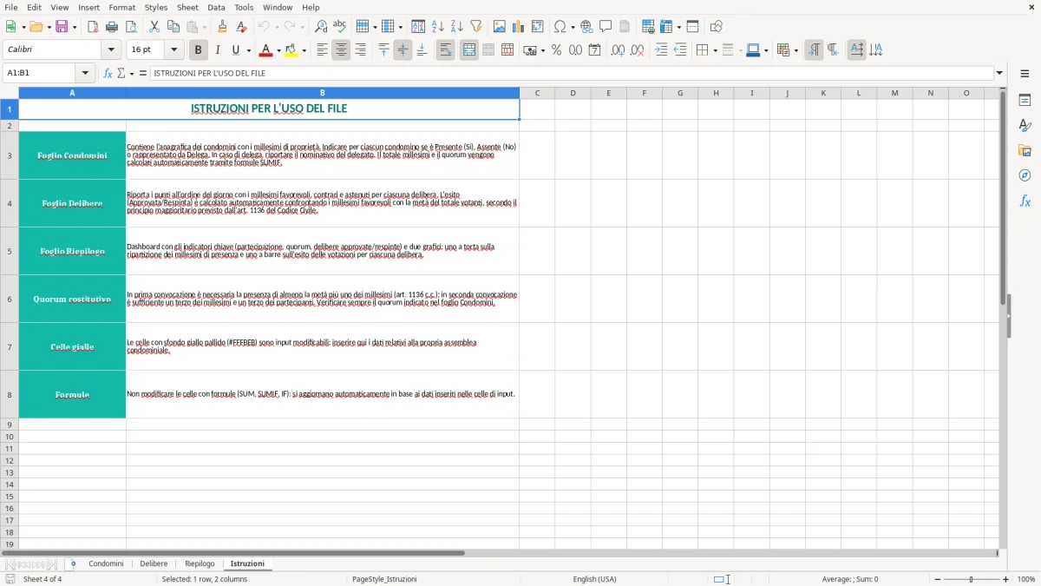This screenshot has width=1041, height=586.
Task: Toggle Print Preview
Action: 130,27
